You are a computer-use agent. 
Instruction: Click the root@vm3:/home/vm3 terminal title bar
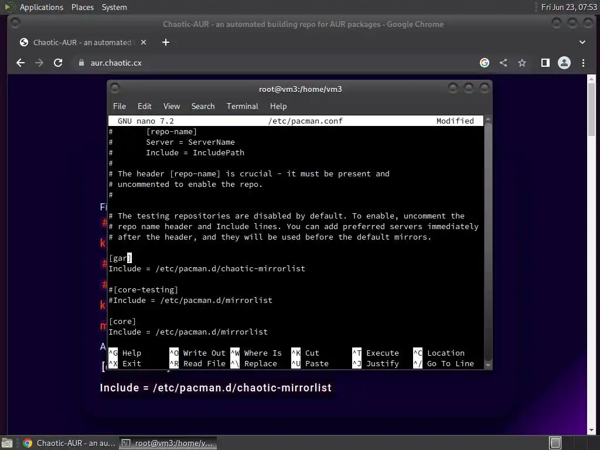[x=300, y=89]
